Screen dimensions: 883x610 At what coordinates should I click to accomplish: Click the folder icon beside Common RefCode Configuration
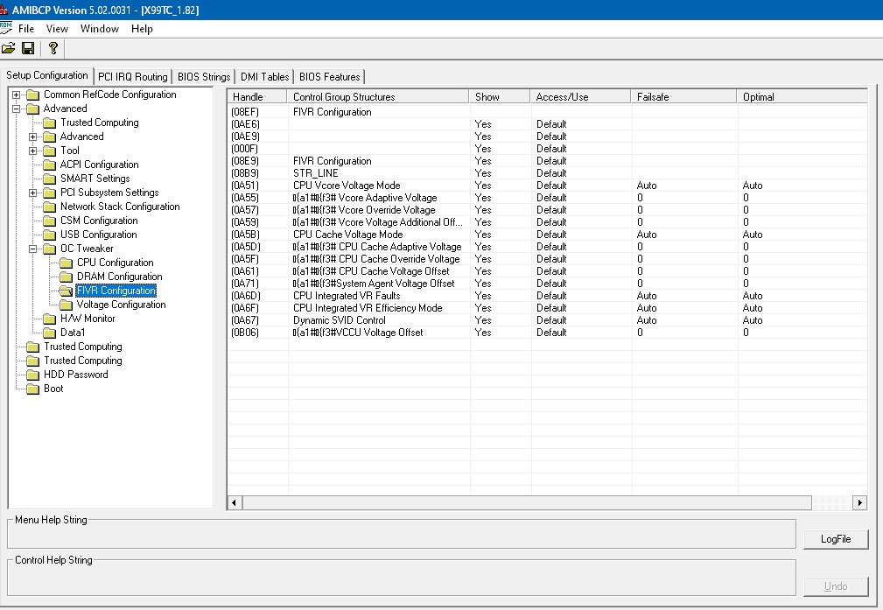tap(33, 95)
